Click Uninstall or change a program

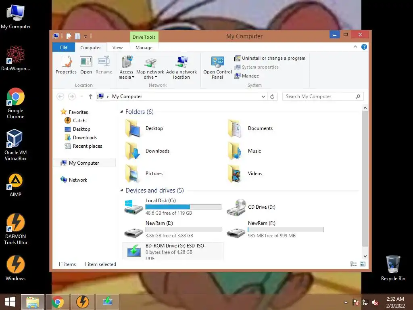(270, 58)
